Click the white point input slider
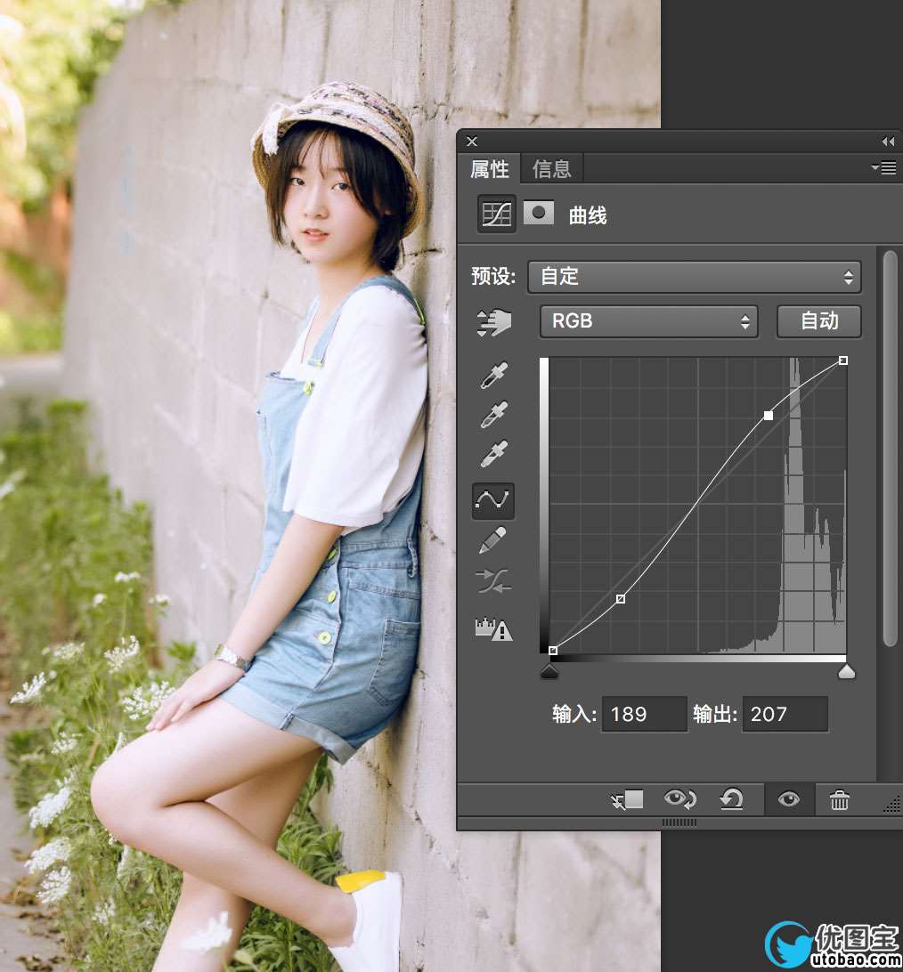 pos(847,672)
